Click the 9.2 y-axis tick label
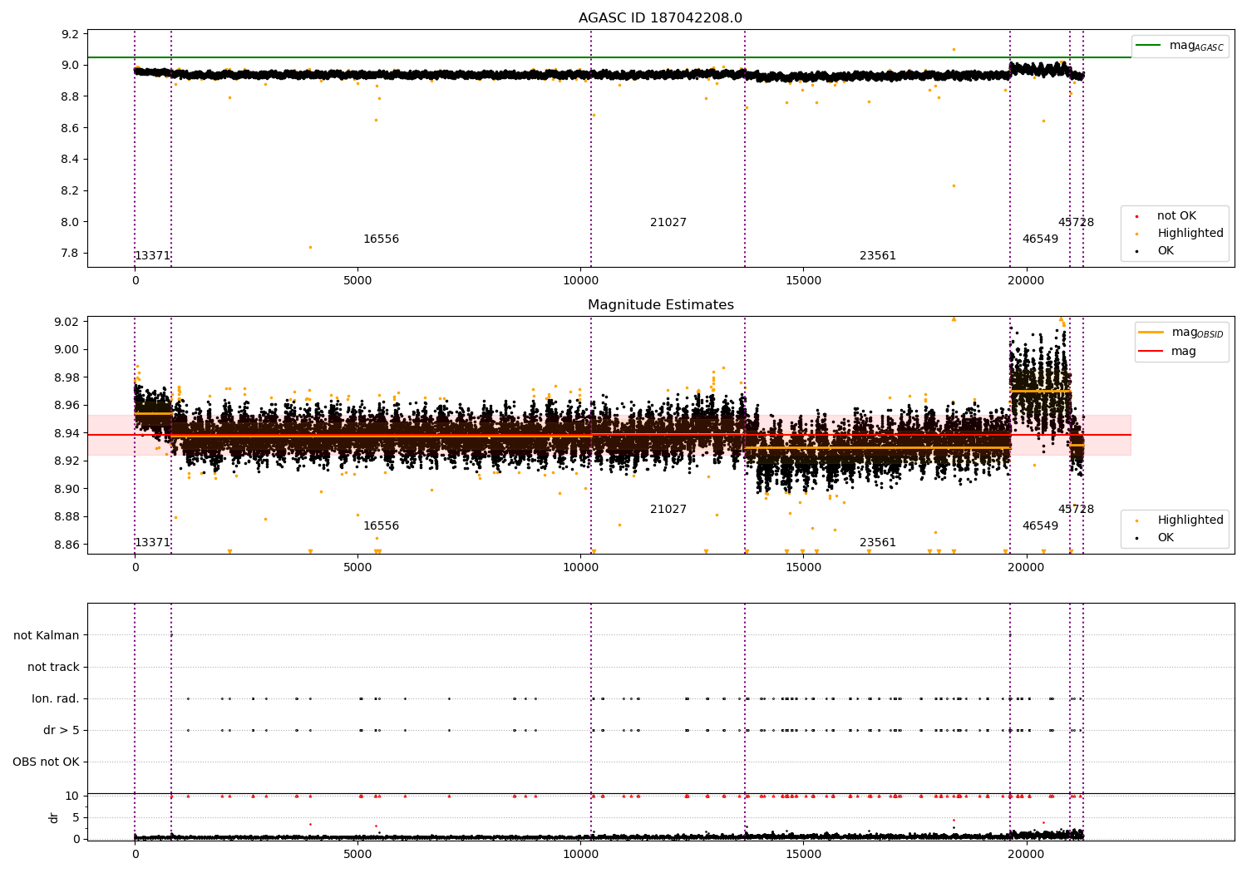The height and width of the screenshot is (873, 1247). tap(71, 34)
